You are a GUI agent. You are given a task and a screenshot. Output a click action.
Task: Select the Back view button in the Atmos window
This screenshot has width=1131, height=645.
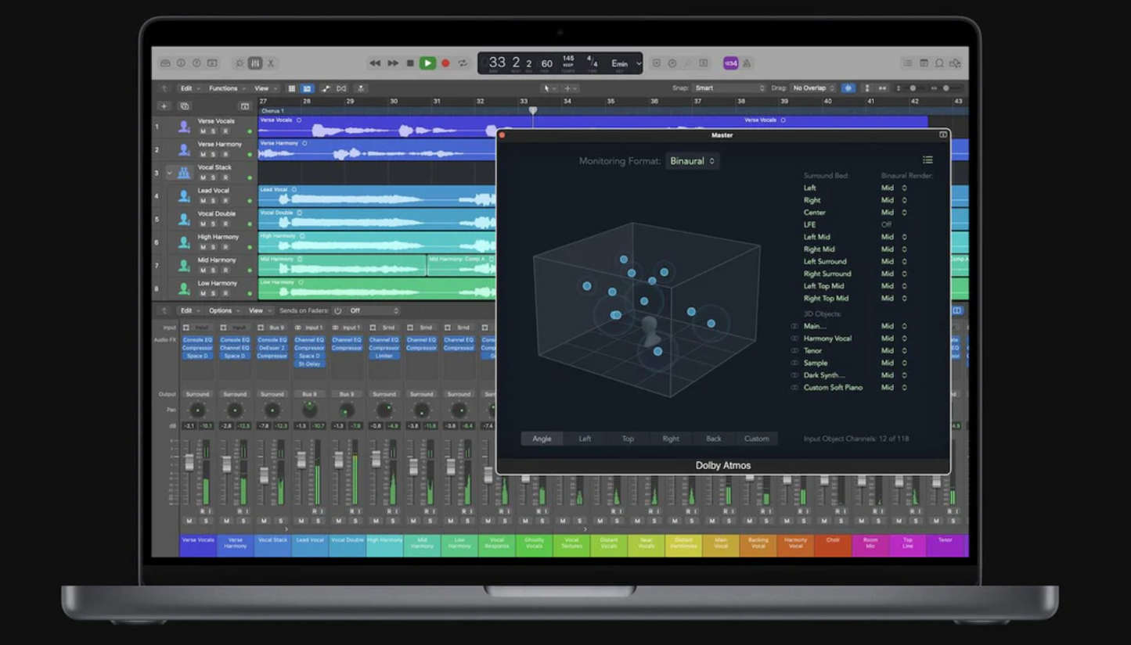(x=713, y=439)
